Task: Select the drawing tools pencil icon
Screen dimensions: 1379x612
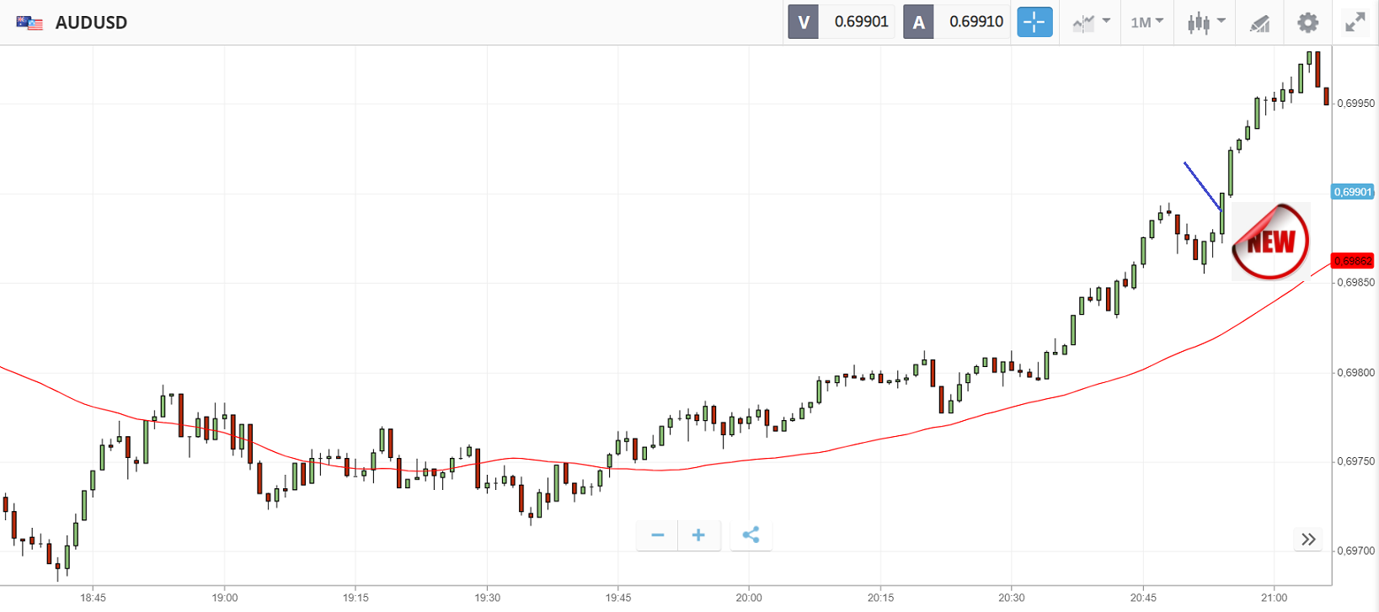Action: (x=1259, y=24)
